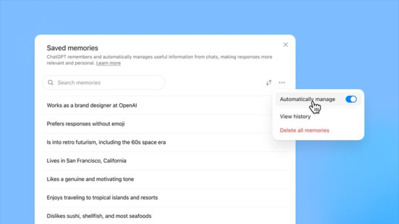Click into the Search memories field

[104, 82]
